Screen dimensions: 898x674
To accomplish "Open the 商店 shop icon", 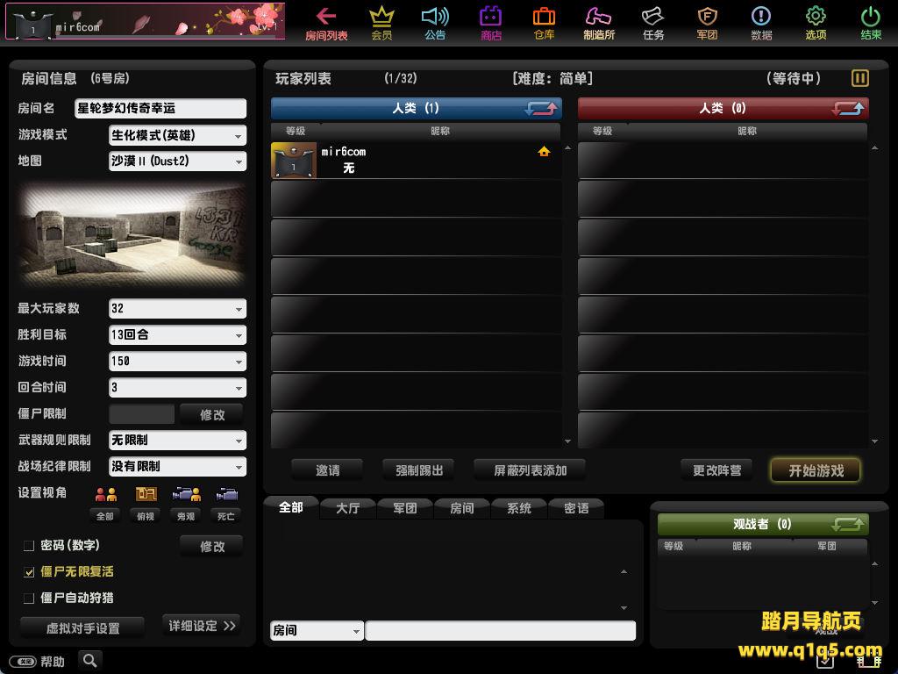I will (490, 17).
